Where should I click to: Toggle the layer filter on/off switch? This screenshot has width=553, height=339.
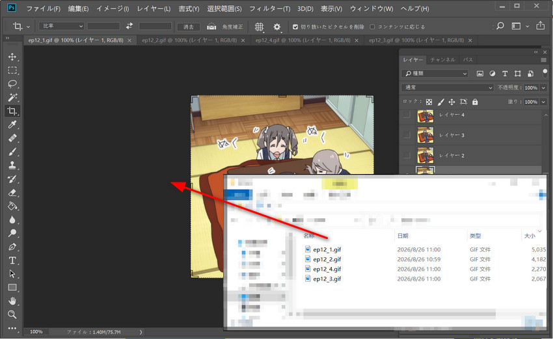click(545, 73)
